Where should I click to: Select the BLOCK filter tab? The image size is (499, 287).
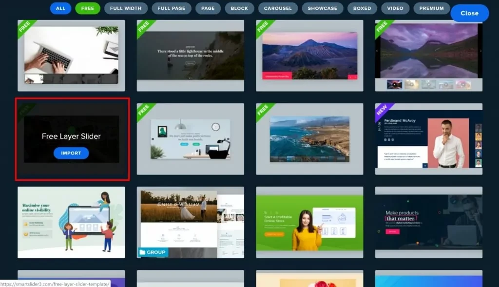(239, 8)
